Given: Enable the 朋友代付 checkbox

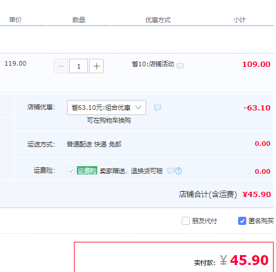Looking at the screenshot, I should tap(186, 221).
